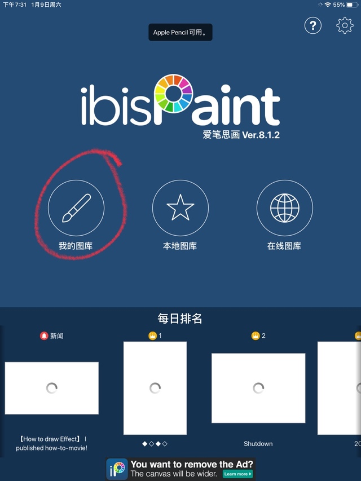361x481 pixels.
Task: Open the Shutdown artwork thumbnail
Action: pyautogui.click(x=258, y=388)
